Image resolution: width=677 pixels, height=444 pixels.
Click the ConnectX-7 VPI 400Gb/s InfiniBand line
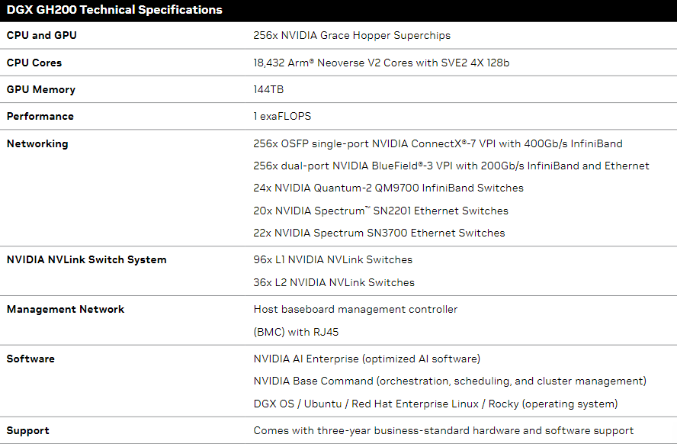(438, 144)
